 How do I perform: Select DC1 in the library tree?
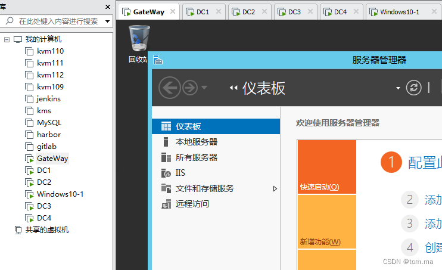pyautogui.click(x=43, y=170)
